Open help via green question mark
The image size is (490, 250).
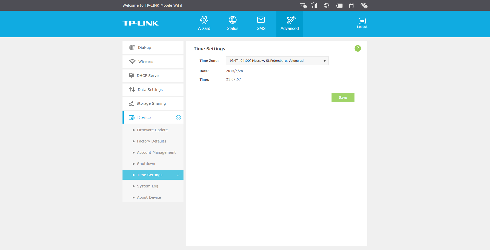coord(358,48)
